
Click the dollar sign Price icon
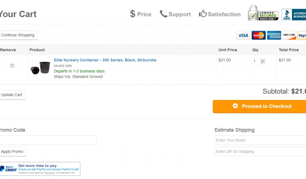click(x=133, y=14)
